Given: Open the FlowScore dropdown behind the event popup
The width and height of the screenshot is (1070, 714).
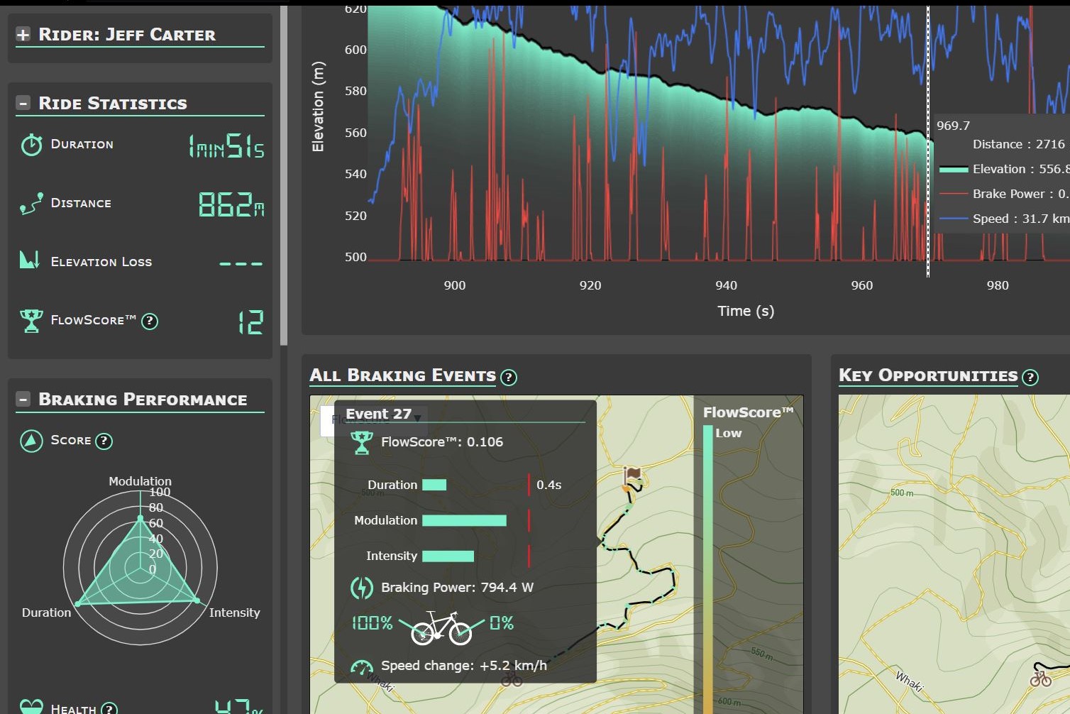Looking at the screenshot, I should click(417, 418).
